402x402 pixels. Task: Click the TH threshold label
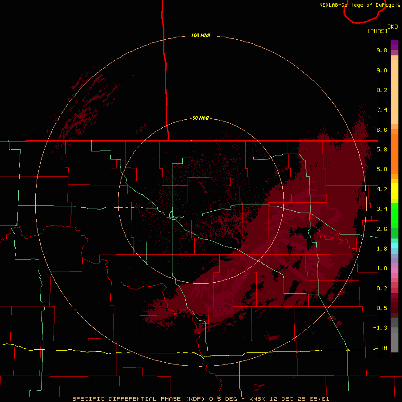[x=384, y=348]
